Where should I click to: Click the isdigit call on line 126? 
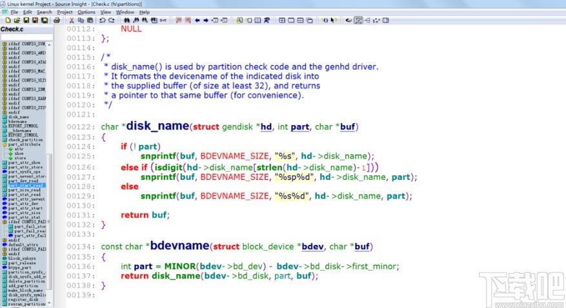[168, 168]
